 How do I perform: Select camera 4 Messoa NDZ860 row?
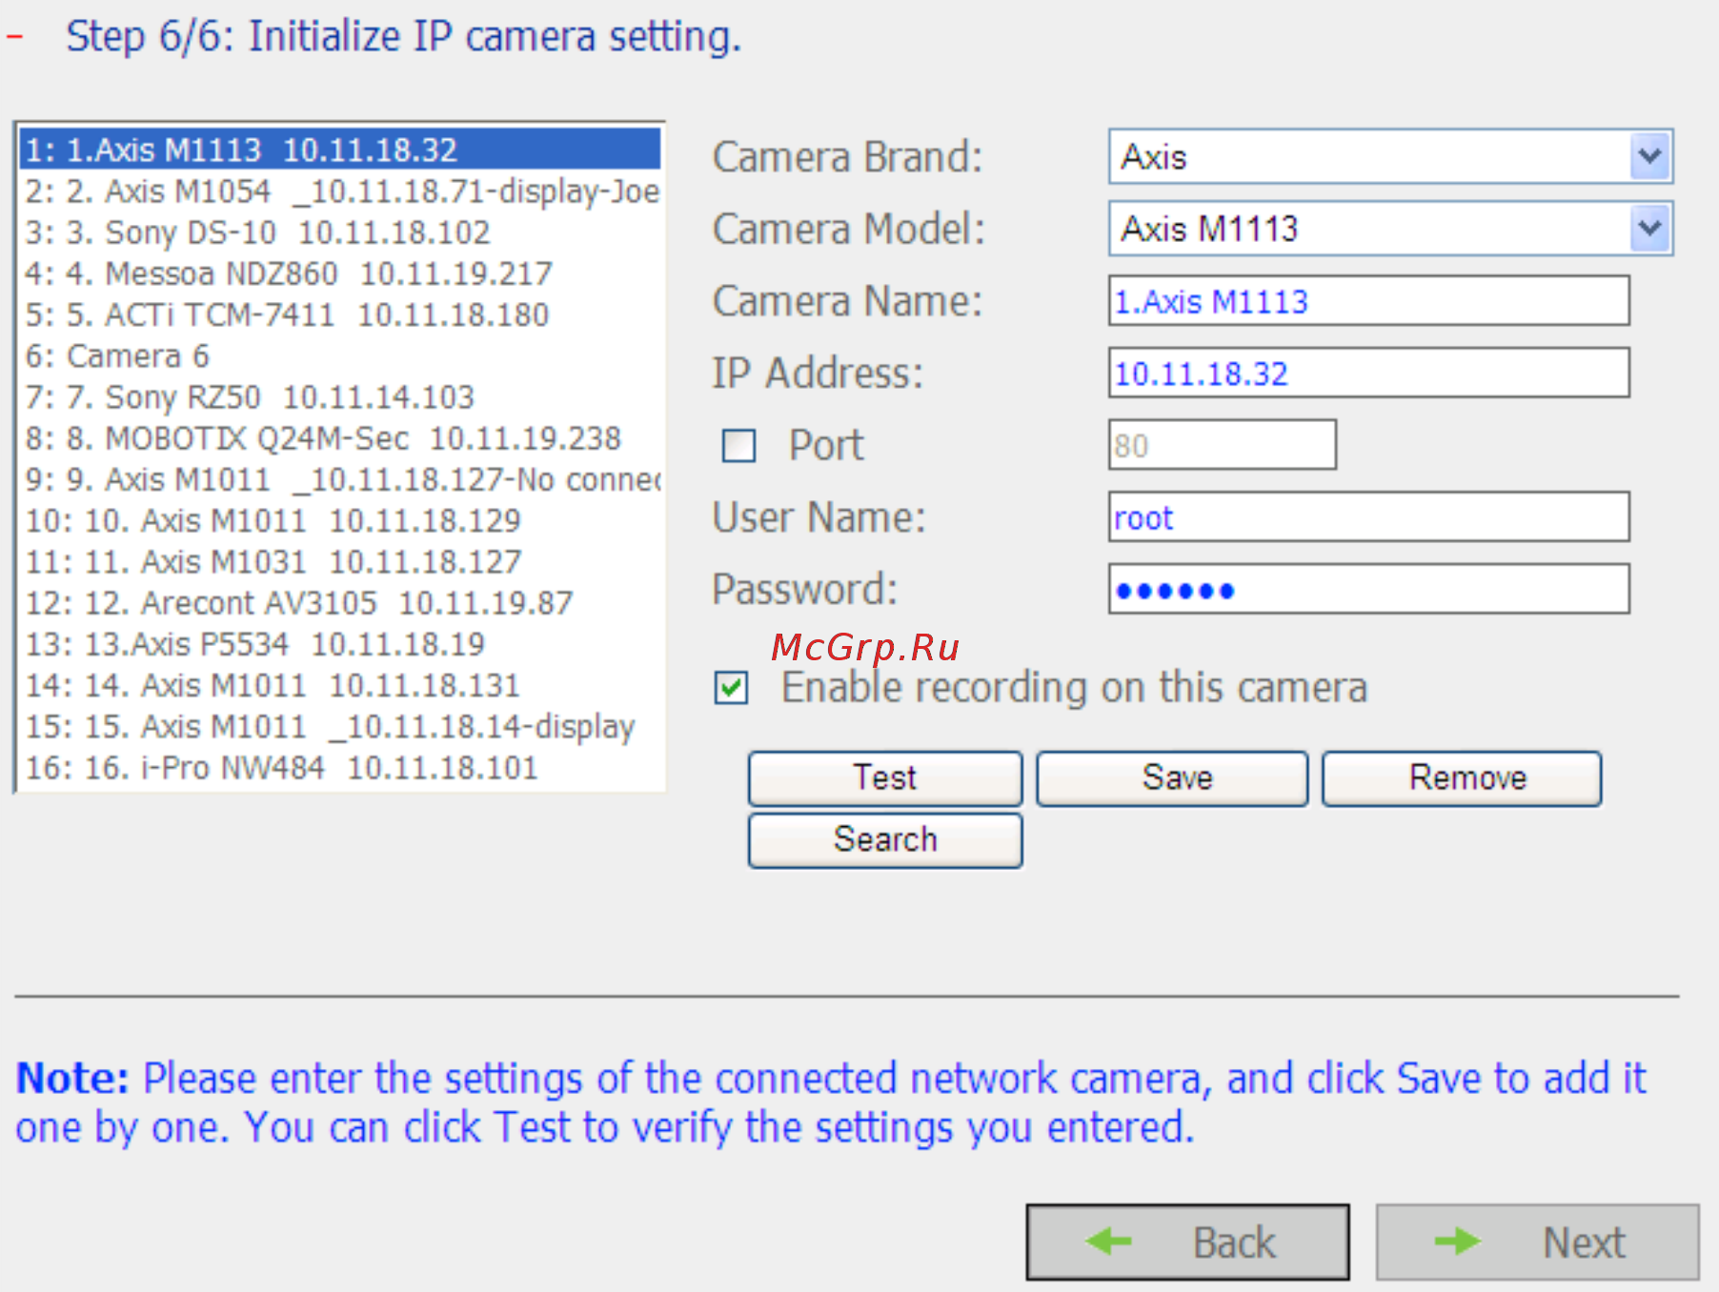340,273
